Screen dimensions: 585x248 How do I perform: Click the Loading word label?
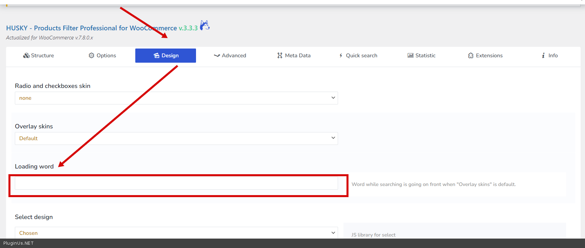tap(34, 166)
